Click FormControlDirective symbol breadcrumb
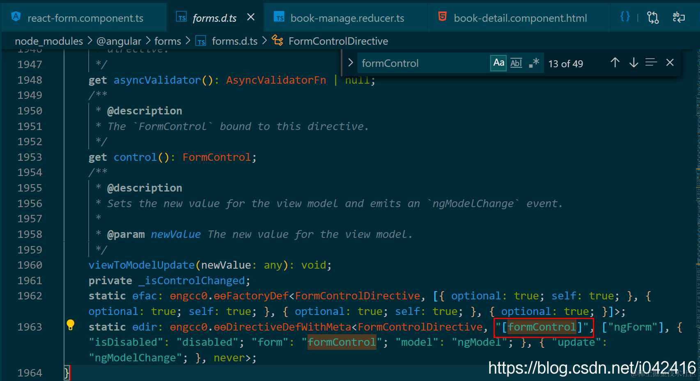 coord(338,41)
